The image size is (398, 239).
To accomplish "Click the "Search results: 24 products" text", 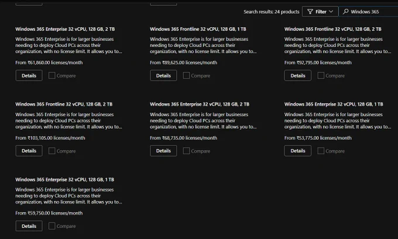I will (272, 12).
